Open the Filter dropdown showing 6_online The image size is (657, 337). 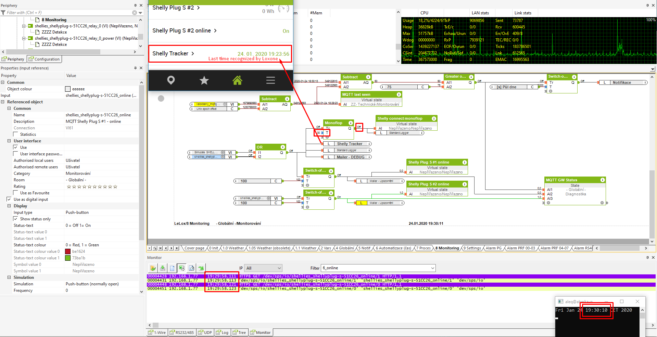click(378, 268)
